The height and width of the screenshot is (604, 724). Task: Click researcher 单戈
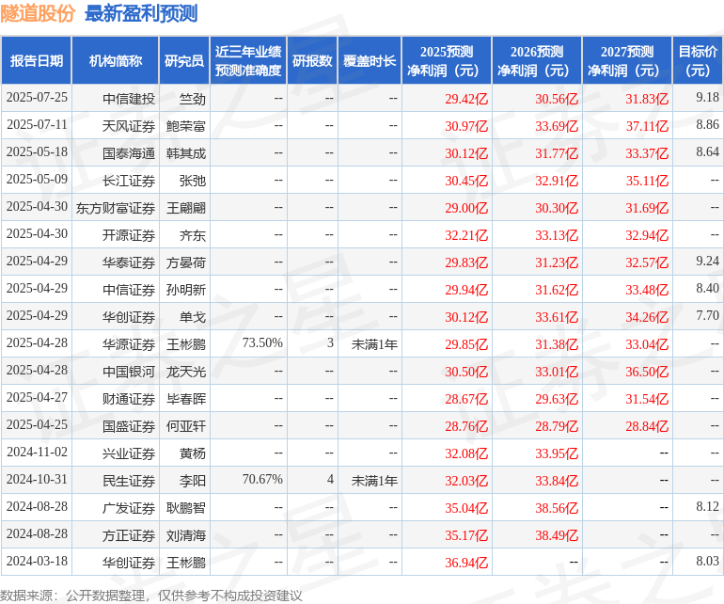coord(193,316)
